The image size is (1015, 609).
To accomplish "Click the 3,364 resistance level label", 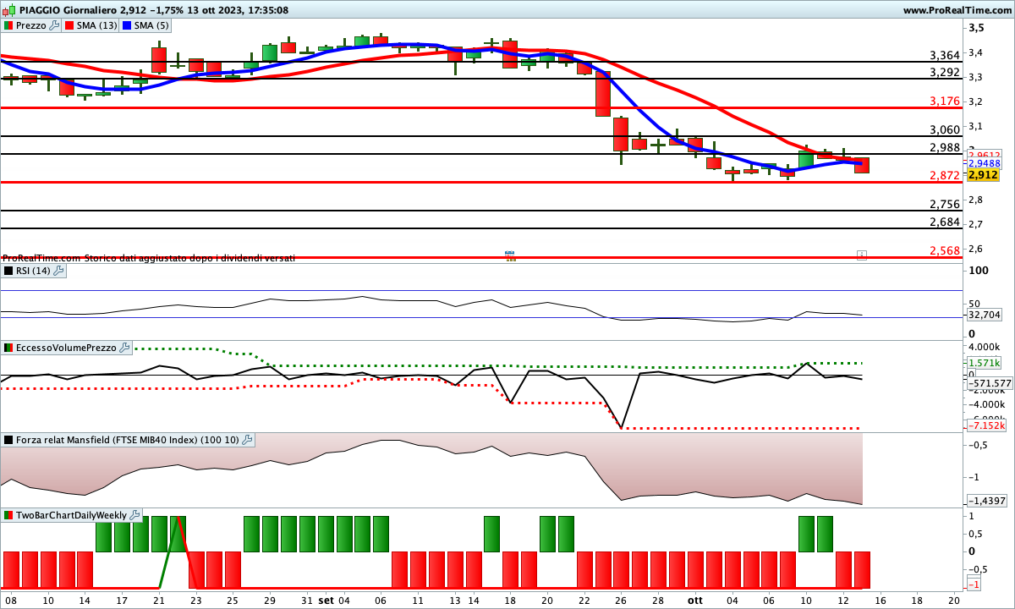I will 945,56.
